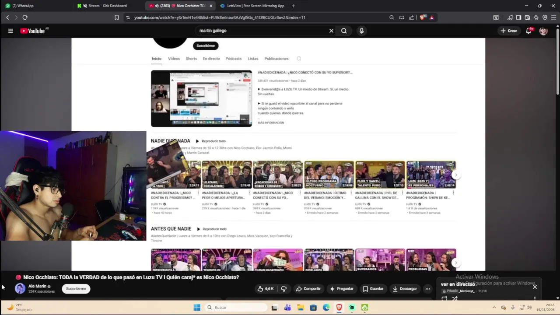
Task: Open the zoom-out magnifier in the address bar
Action: [392, 17]
